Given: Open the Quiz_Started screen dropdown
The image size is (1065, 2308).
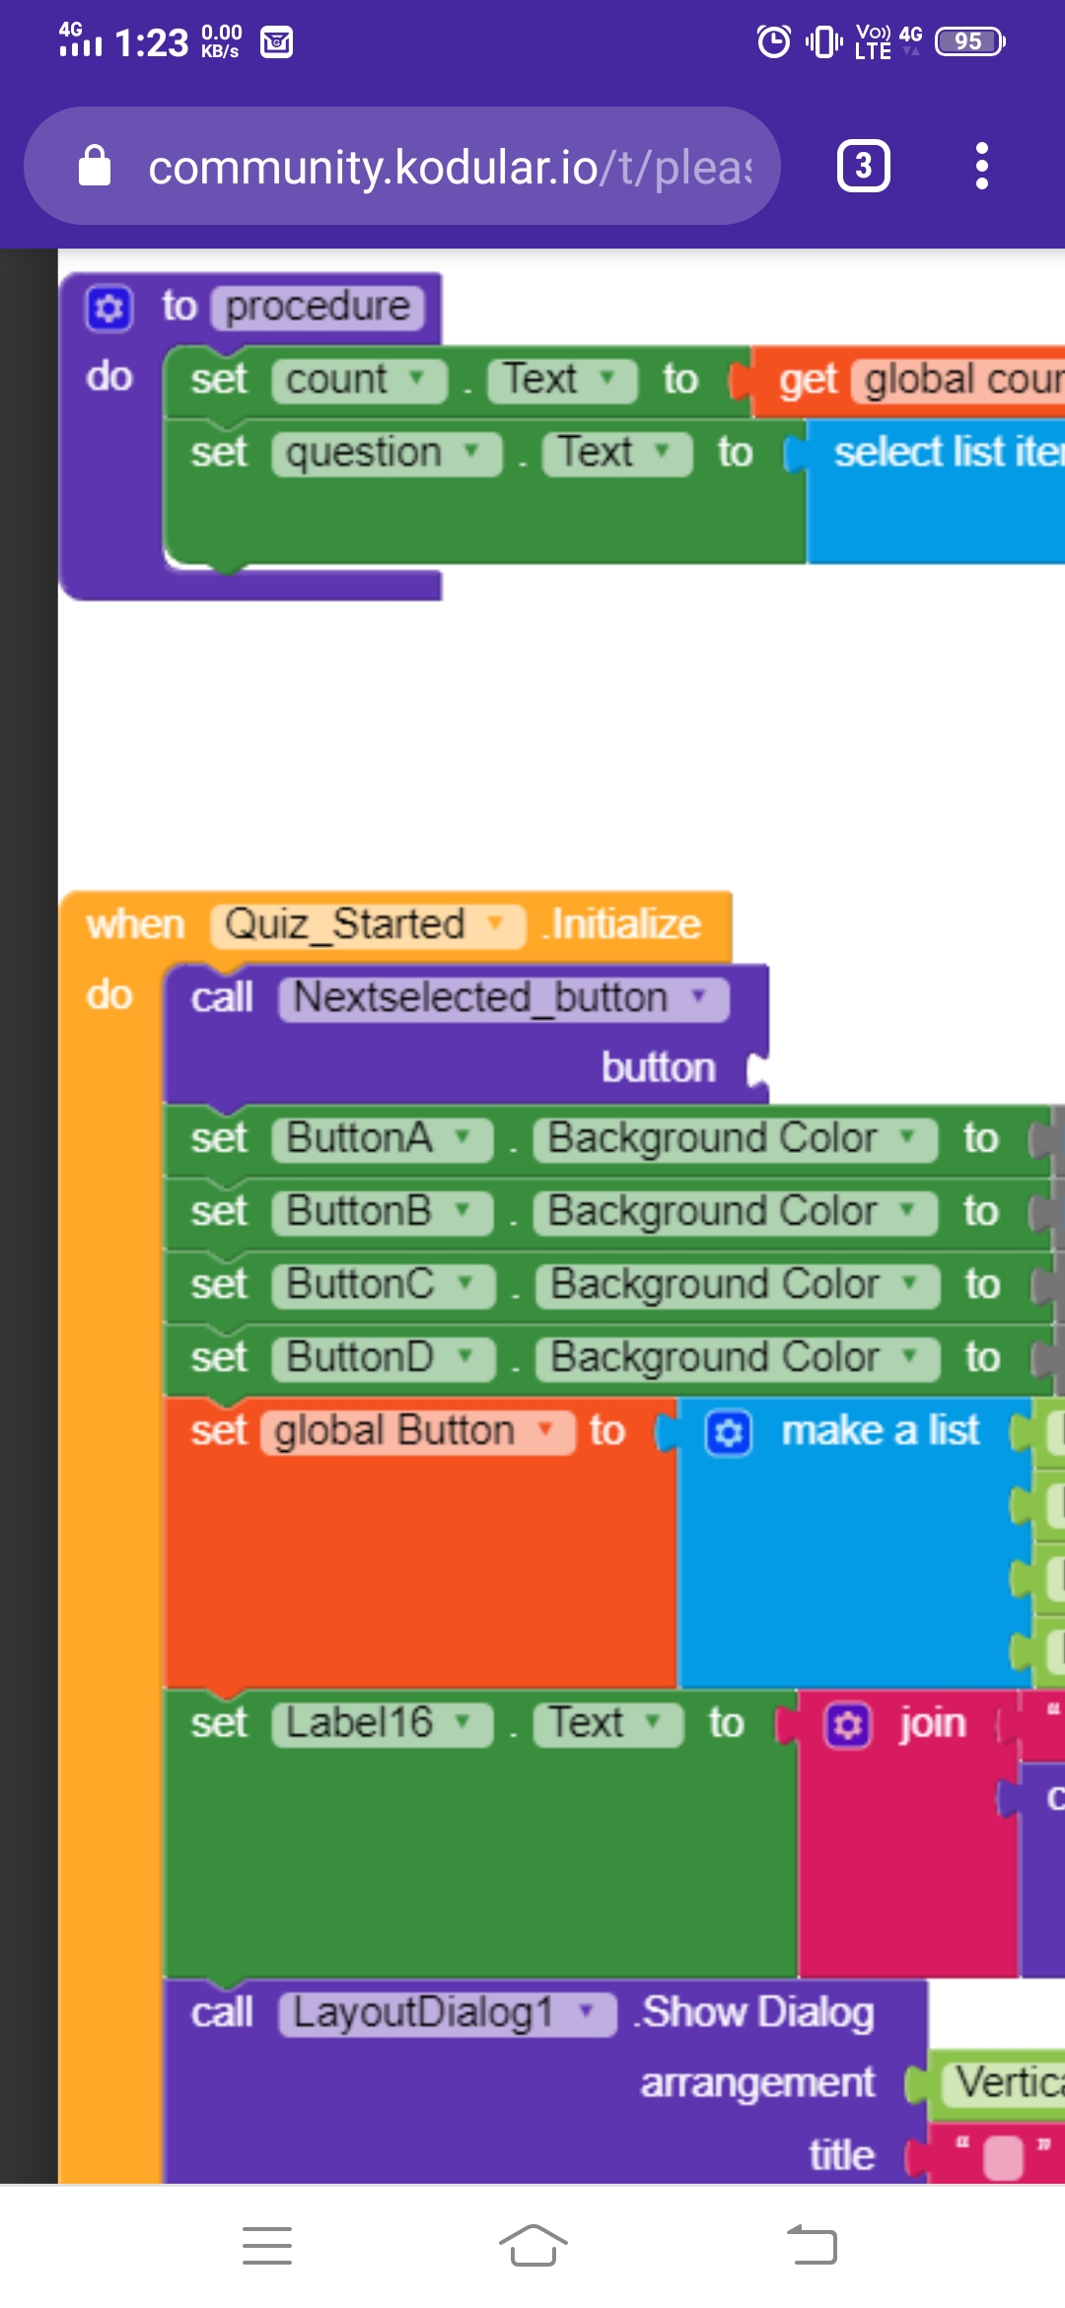Looking at the screenshot, I should tap(367, 926).
